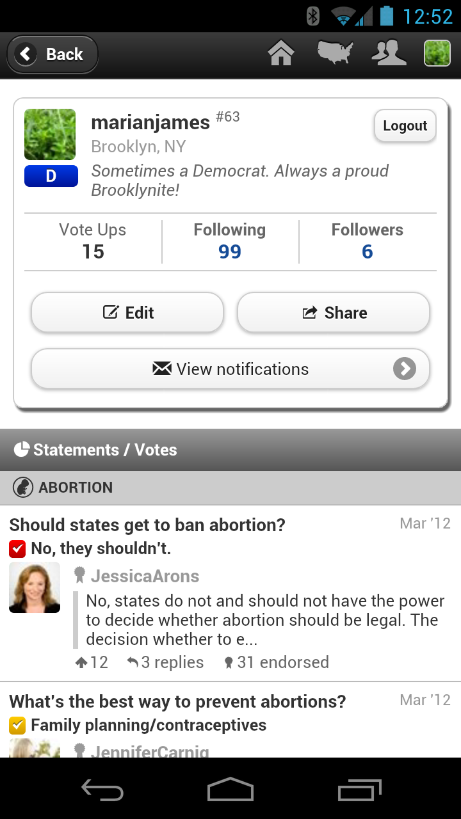The height and width of the screenshot is (819, 461).
Task: Toggle yellow checkbox beside Family planning/contraceptives
Action: pos(17,726)
